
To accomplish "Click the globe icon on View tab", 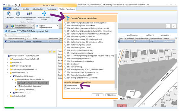I will point(13,26).
